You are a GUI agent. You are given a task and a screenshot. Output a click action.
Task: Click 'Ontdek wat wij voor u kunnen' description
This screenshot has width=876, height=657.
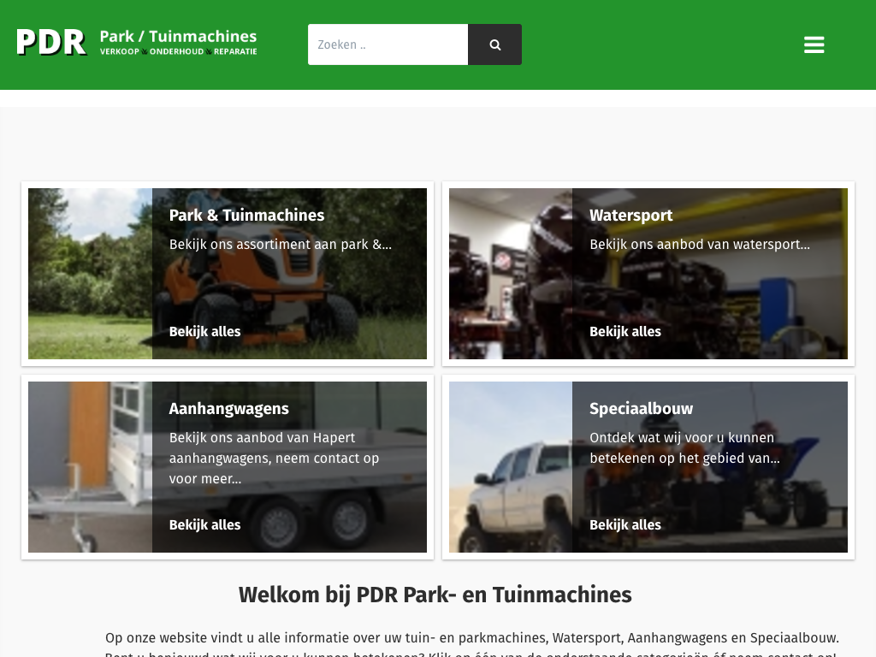click(685, 448)
